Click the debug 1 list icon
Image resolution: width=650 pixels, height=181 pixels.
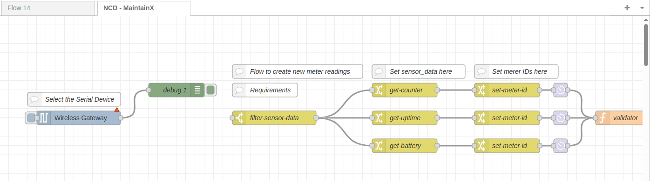[197, 90]
